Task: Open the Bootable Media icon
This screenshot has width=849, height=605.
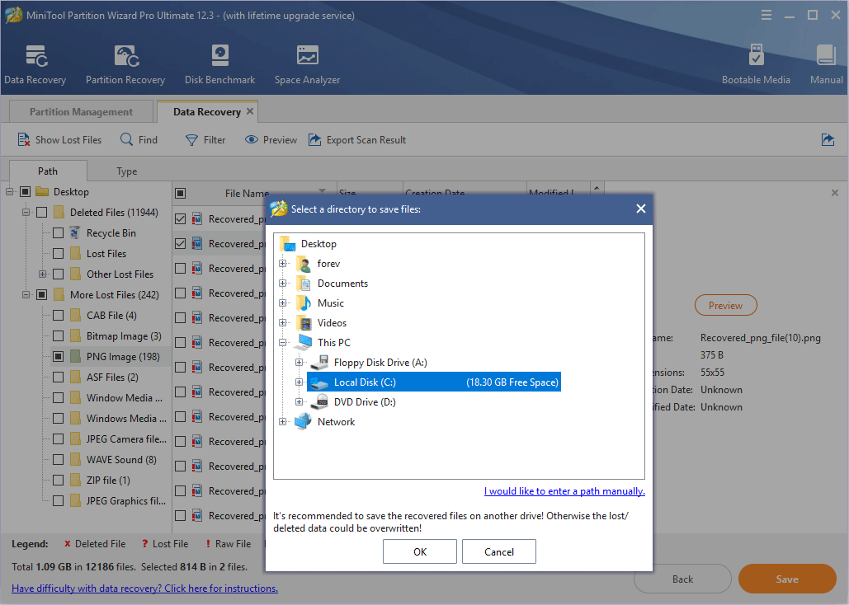Action: (756, 55)
